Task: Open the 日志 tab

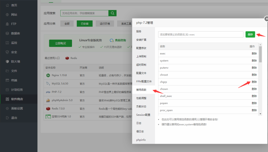Action: click(x=144, y=123)
